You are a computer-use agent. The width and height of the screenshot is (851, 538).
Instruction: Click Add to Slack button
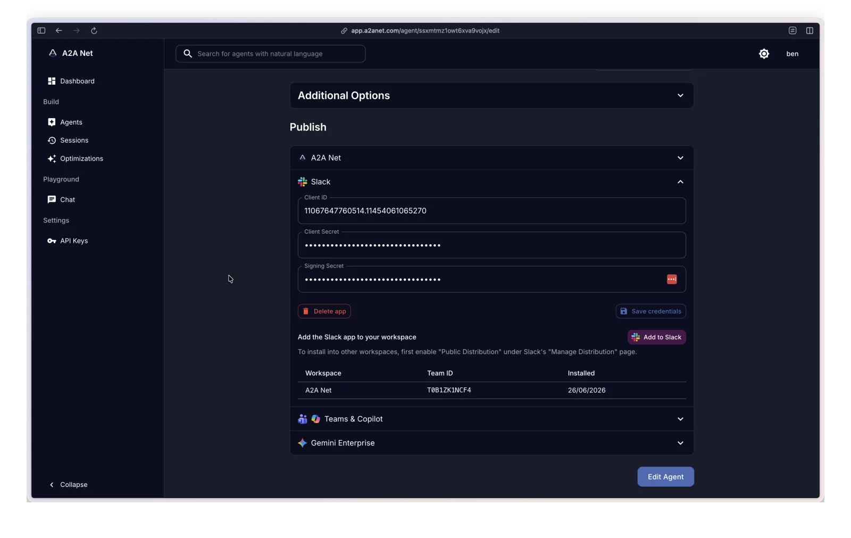(657, 337)
